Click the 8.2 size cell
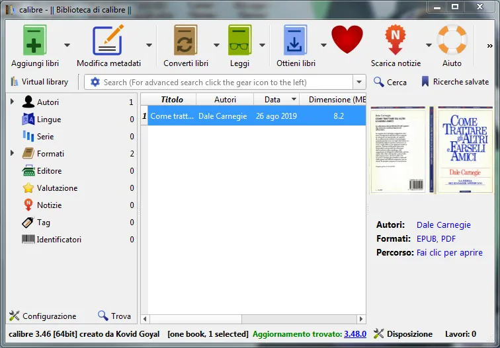500x348 pixels. pos(333,116)
